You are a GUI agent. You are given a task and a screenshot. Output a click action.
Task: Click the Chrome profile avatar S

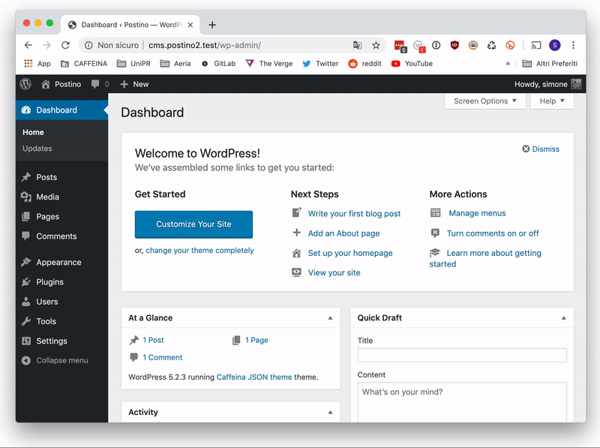[554, 45]
